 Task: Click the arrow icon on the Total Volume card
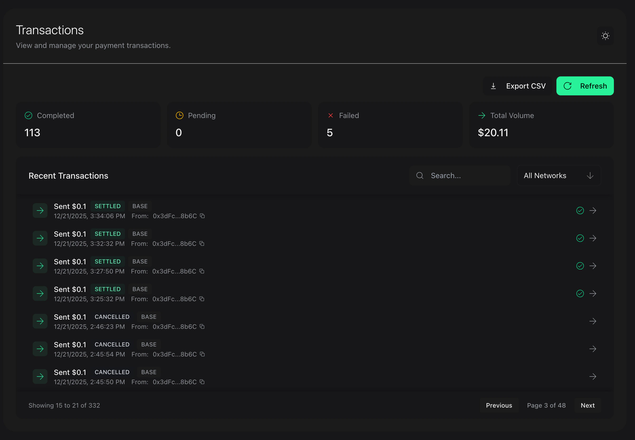(482, 115)
